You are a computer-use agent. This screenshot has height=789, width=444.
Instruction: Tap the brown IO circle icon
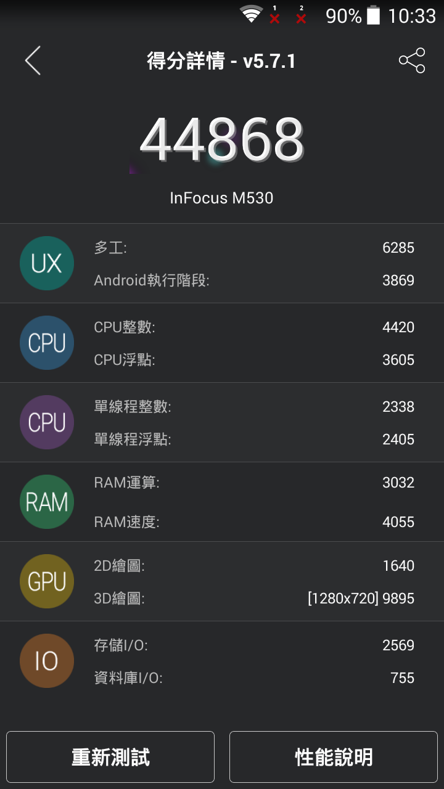[47, 661]
